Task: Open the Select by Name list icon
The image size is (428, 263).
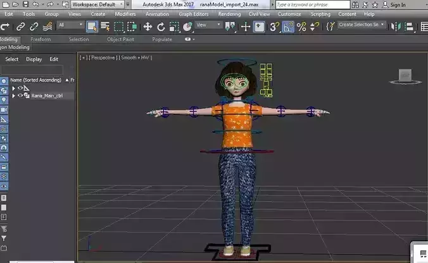Action: click(x=105, y=27)
